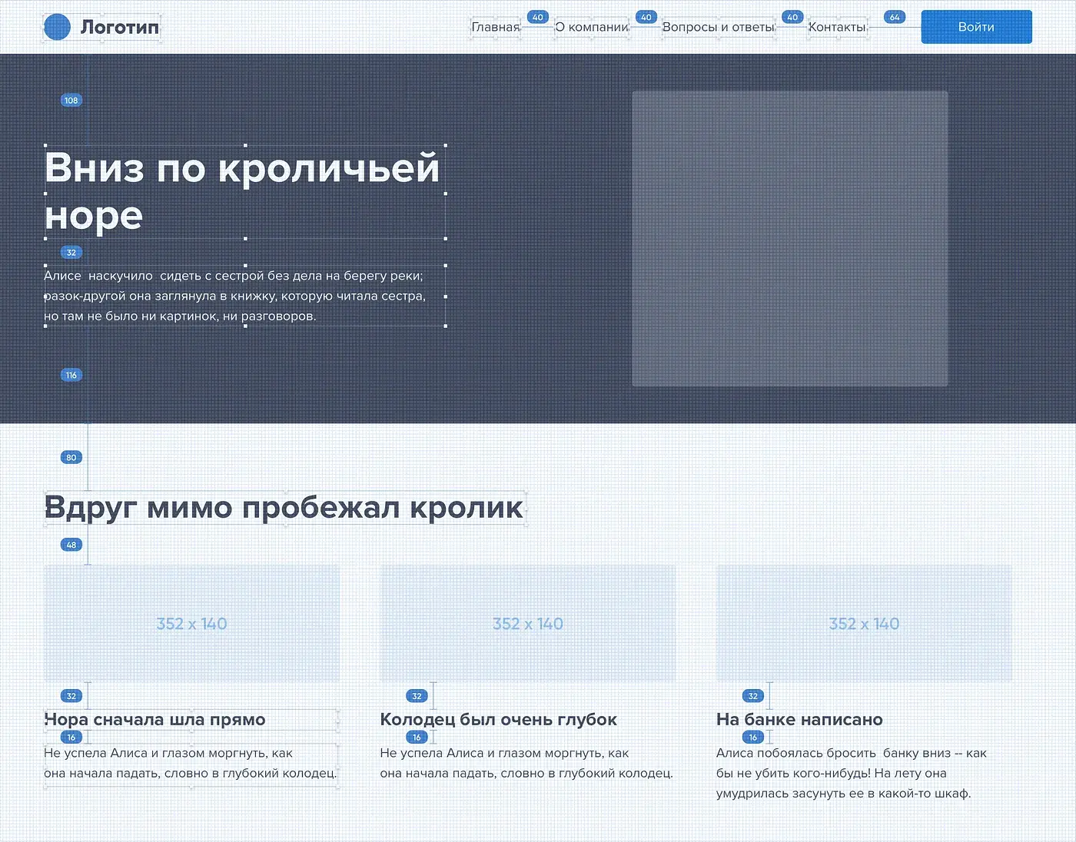This screenshot has height=842, width=1076.
Task: Go to the О компании menu item
Action: (592, 27)
